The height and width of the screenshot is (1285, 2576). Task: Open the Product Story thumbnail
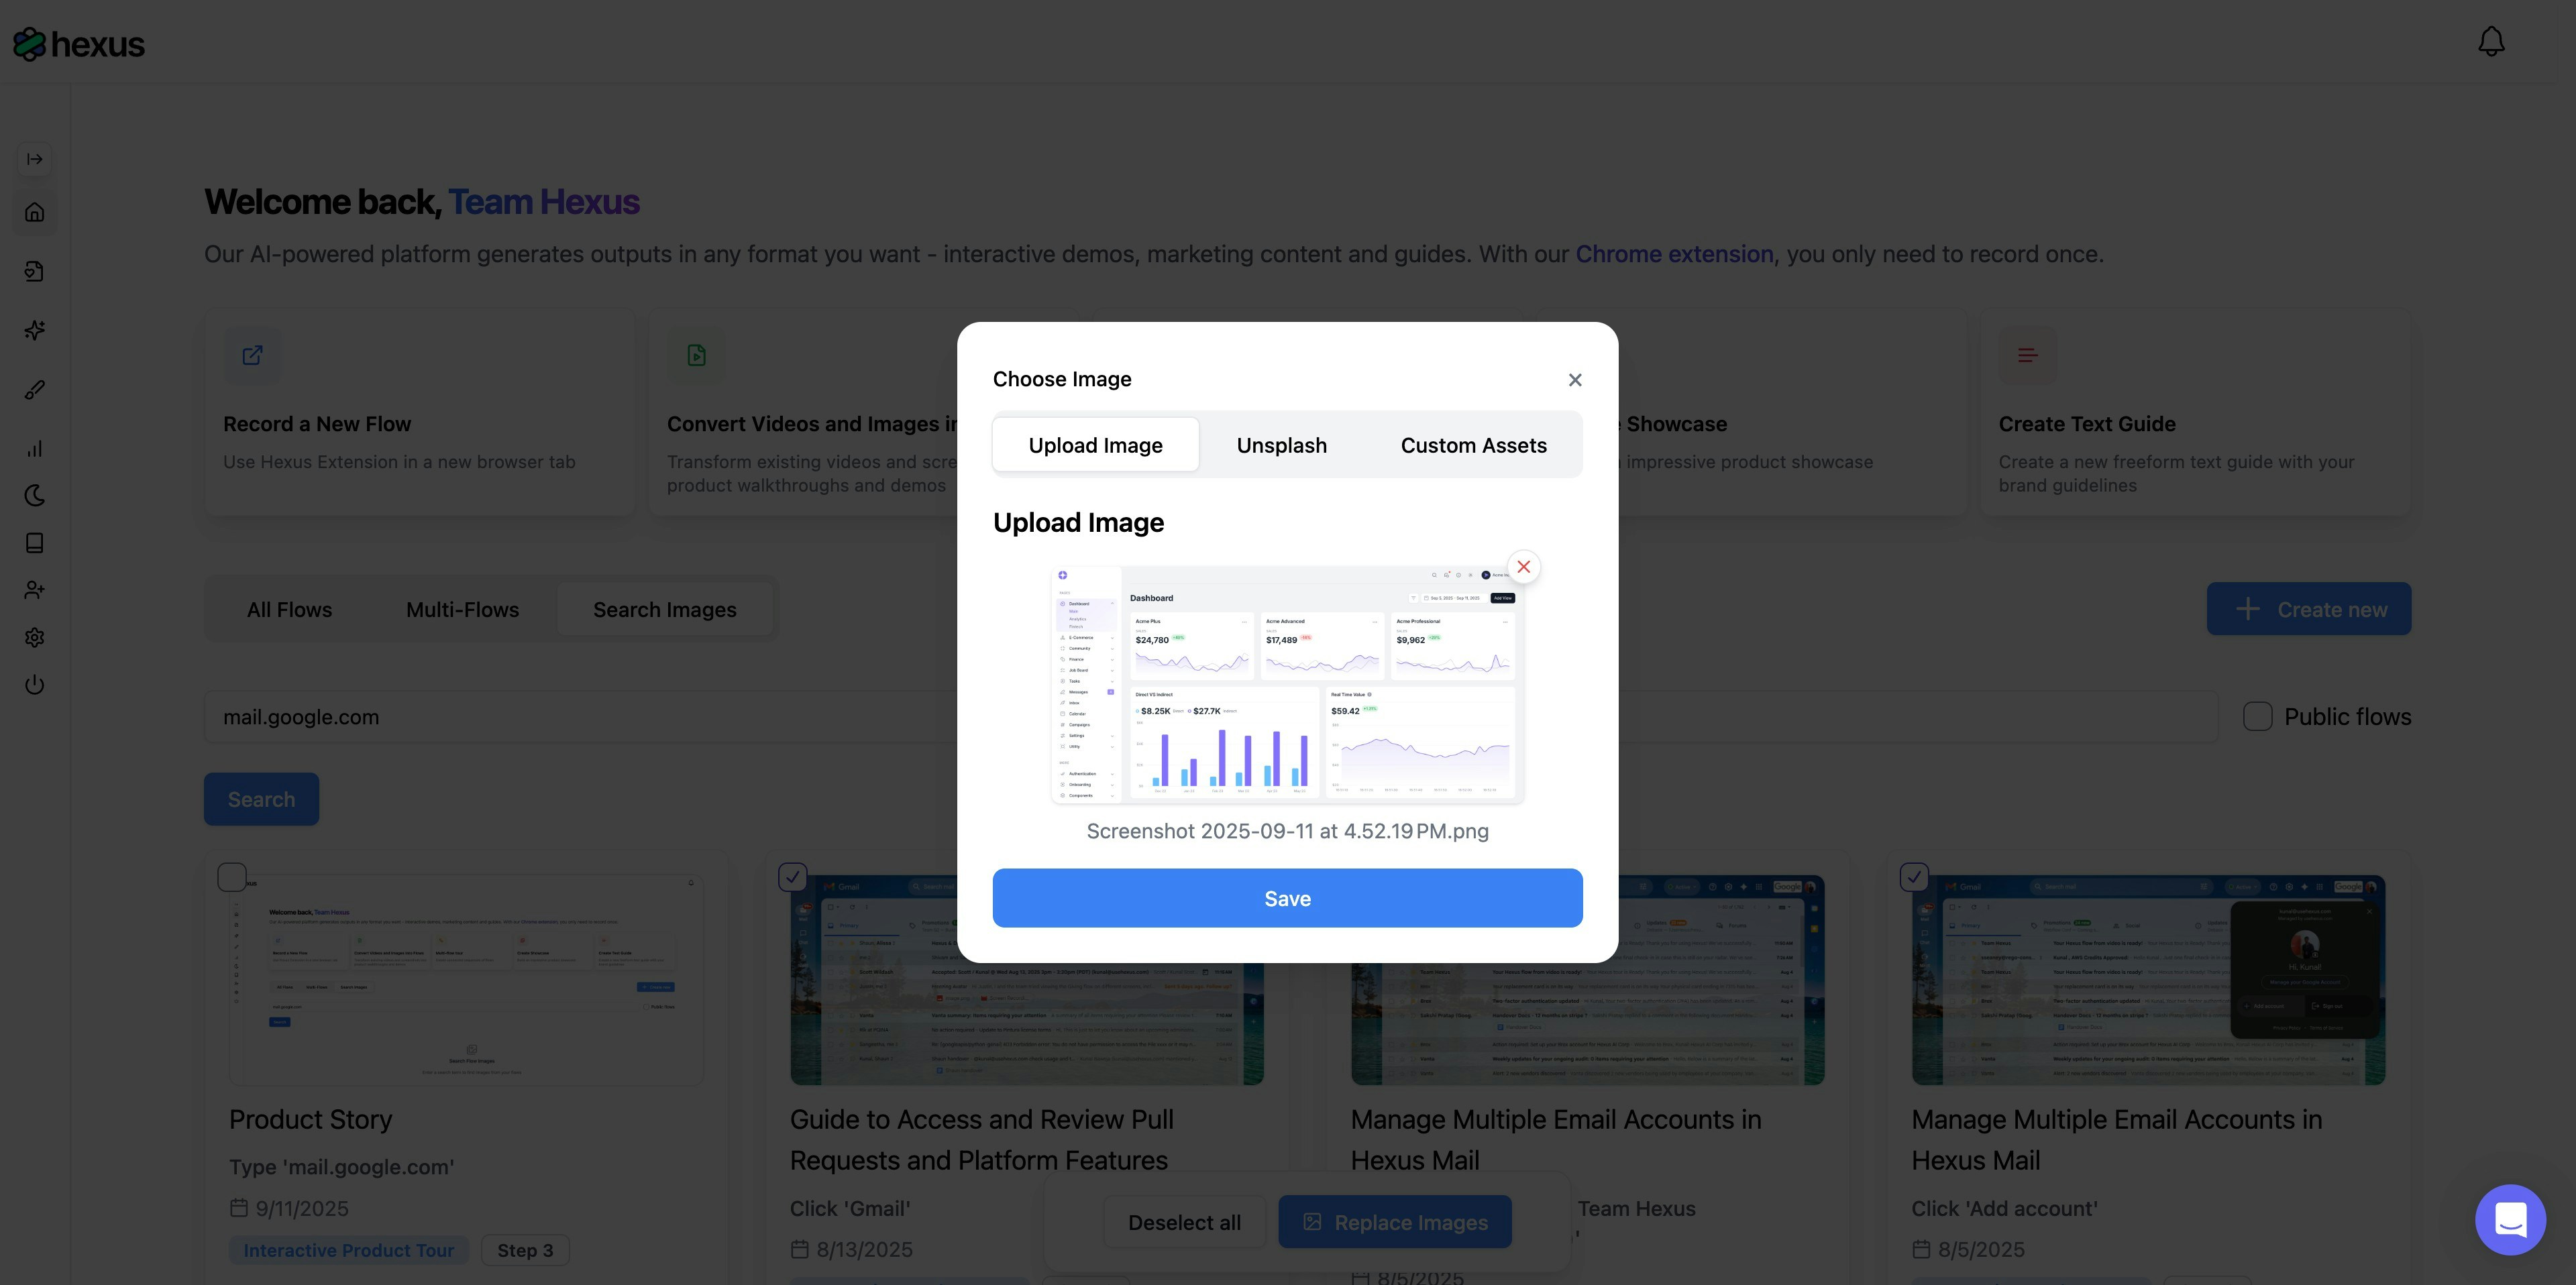pyautogui.click(x=466, y=980)
